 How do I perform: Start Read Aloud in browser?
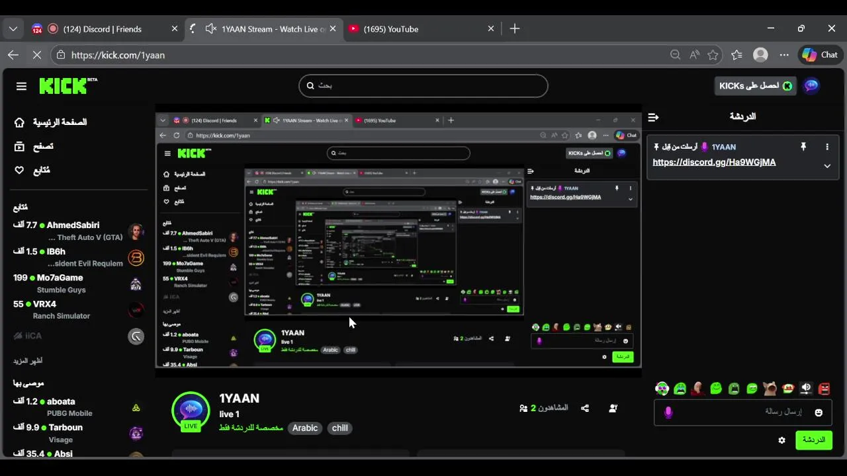coord(694,55)
